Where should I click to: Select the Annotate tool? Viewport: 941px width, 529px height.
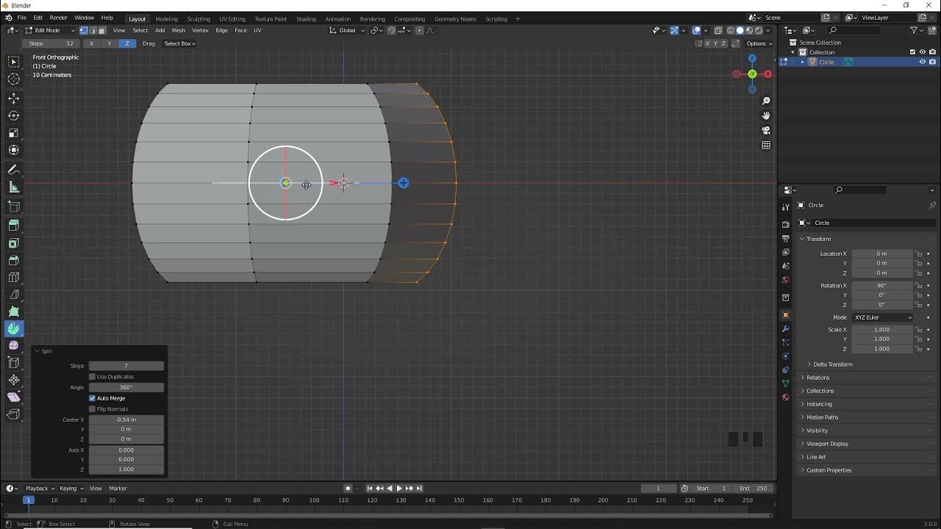(x=14, y=170)
